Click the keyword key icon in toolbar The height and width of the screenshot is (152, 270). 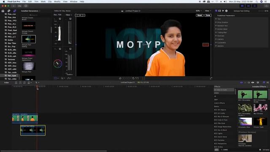coord(20,6)
